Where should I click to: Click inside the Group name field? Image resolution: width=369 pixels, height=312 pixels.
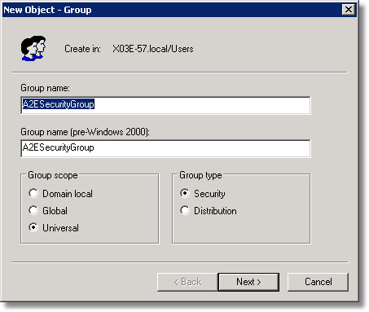pyautogui.click(x=165, y=105)
